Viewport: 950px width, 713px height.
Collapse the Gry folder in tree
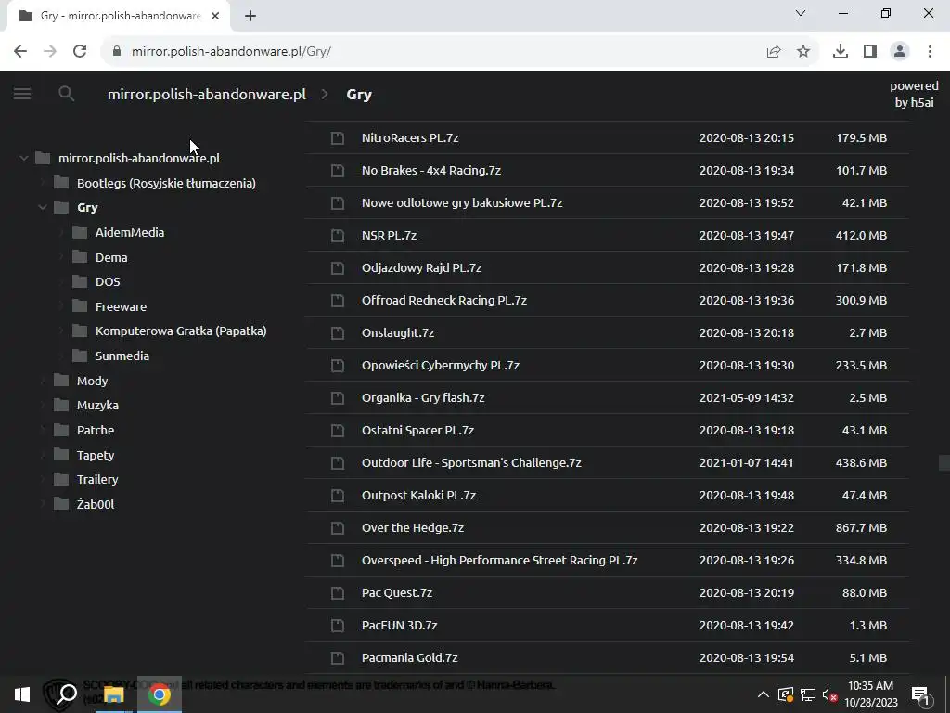43,207
